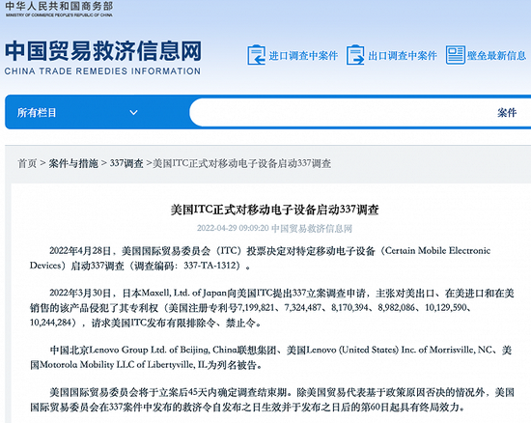Click inside the search input field
Viewport: 531px width, 423px height.
(339, 112)
